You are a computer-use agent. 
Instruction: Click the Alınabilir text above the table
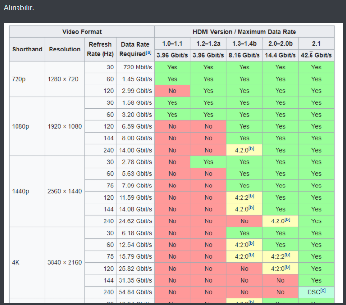click(x=19, y=8)
